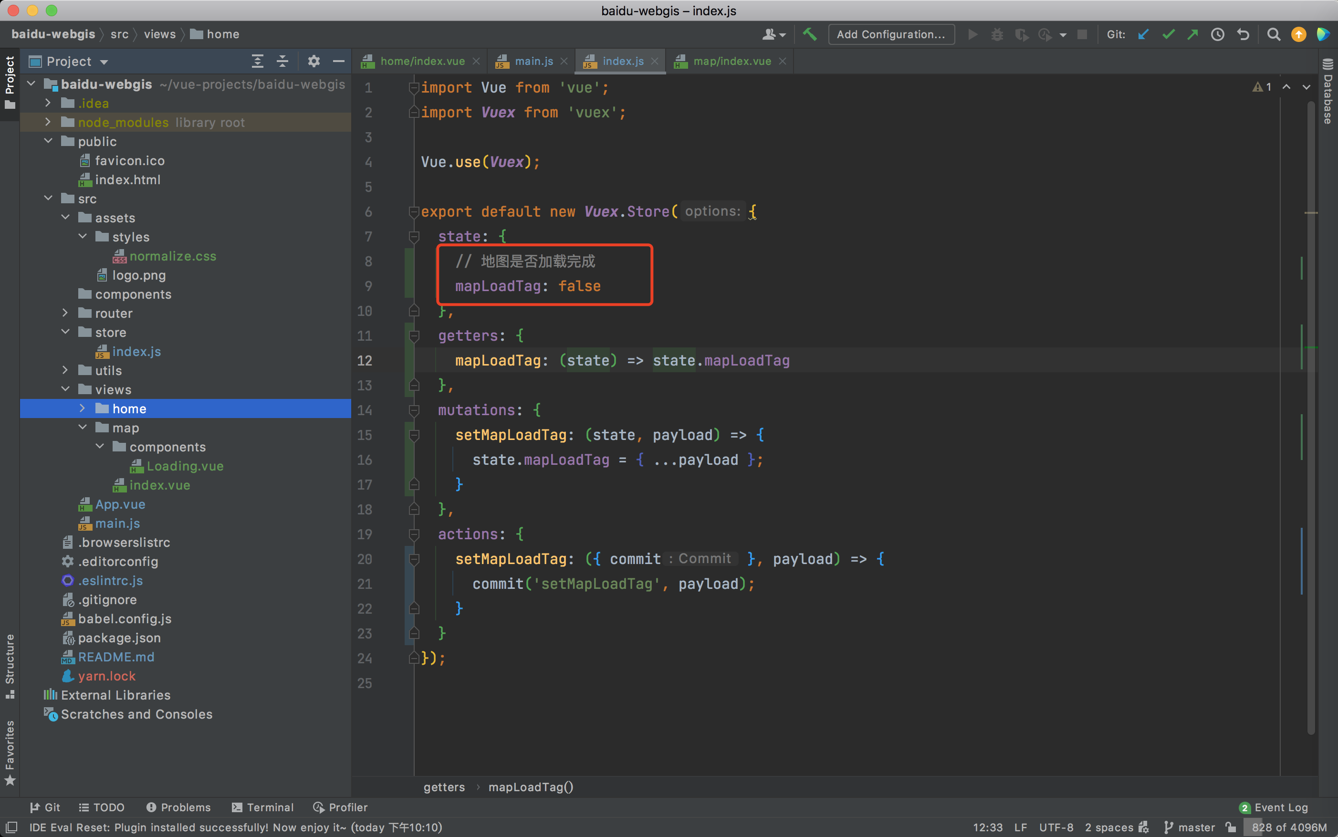Toggle fold marker on line 11 getters
Viewport: 1338px width, 837px height.
414,336
